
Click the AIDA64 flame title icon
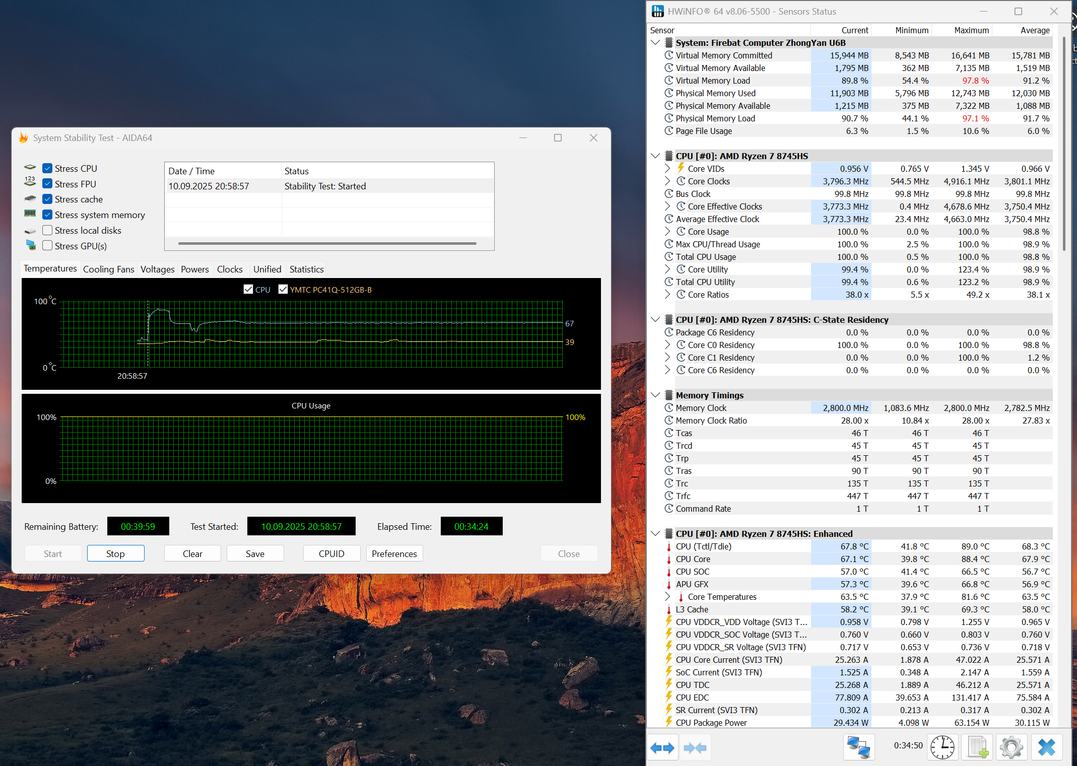(23, 138)
